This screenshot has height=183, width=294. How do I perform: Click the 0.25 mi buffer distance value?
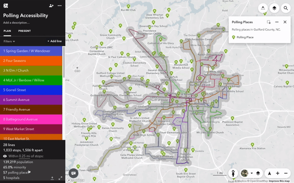tap(24, 156)
